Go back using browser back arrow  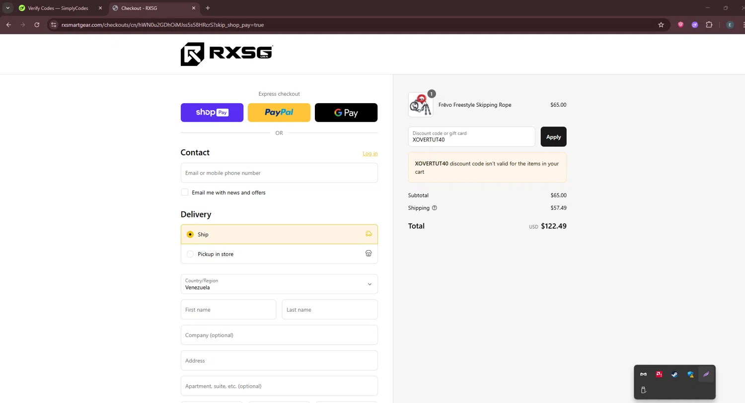point(8,25)
